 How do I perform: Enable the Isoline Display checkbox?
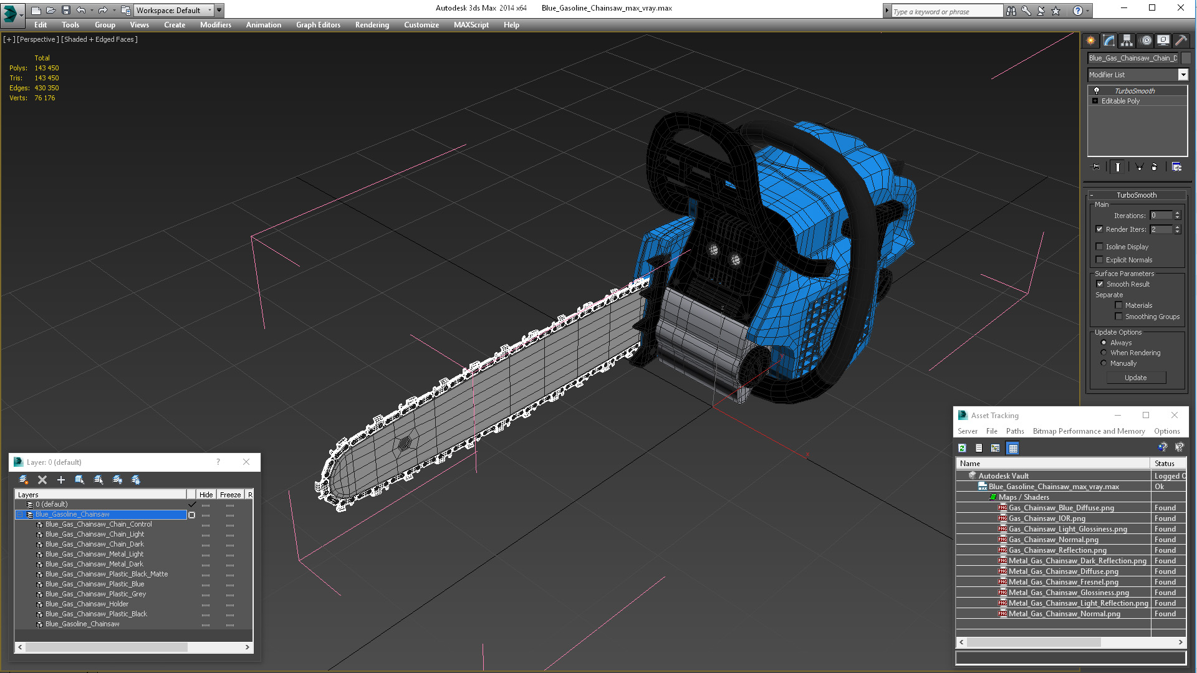point(1100,247)
